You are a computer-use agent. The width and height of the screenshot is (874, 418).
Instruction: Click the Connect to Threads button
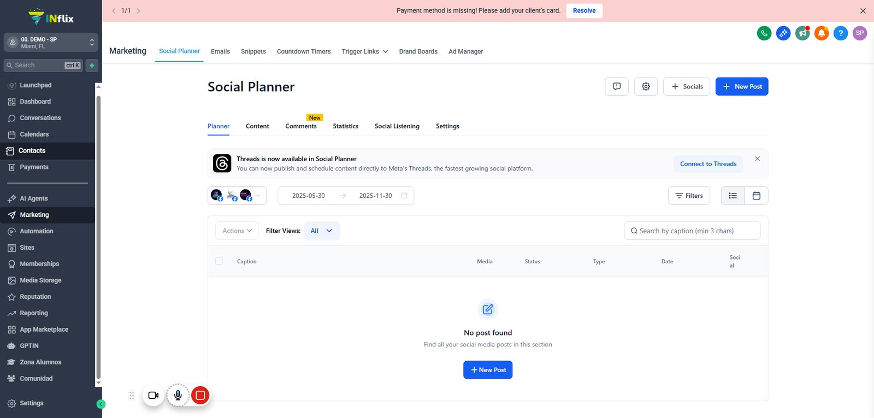[x=708, y=164]
